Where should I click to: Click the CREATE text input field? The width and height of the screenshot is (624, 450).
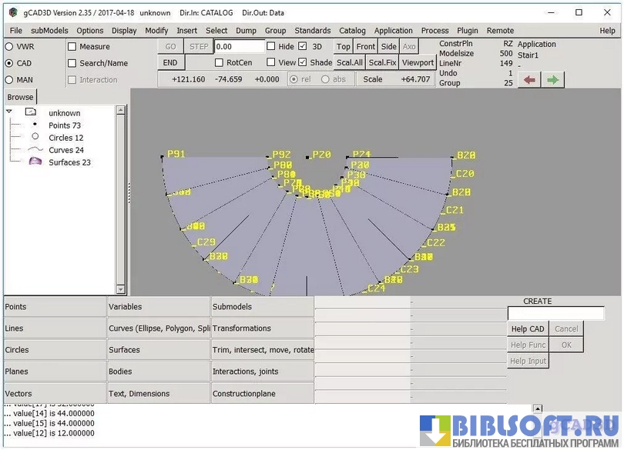[x=555, y=314]
